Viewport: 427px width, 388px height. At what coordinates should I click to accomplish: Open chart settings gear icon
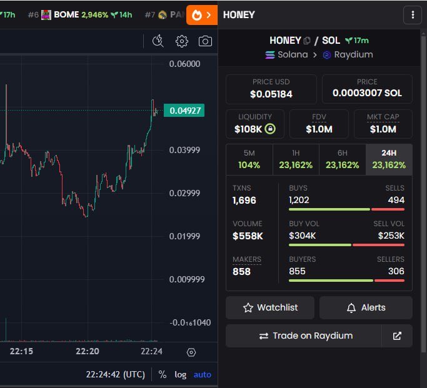[x=182, y=41]
